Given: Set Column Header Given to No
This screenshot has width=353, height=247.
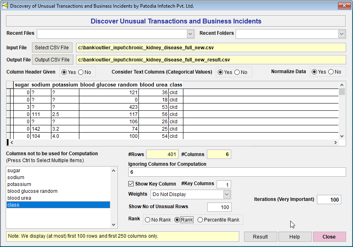Looking at the screenshot, I should [x=81, y=72].
